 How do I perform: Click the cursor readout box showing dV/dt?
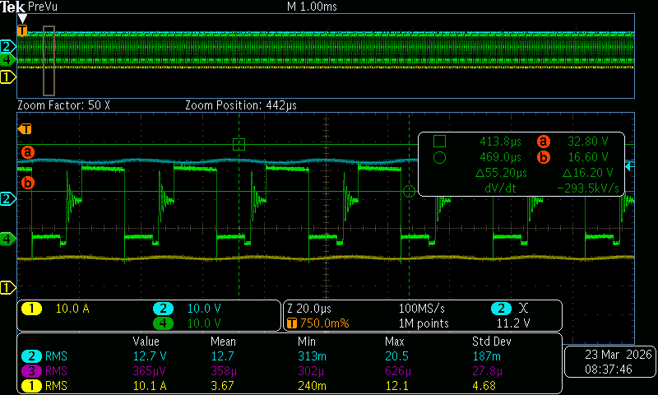(521, 165)
